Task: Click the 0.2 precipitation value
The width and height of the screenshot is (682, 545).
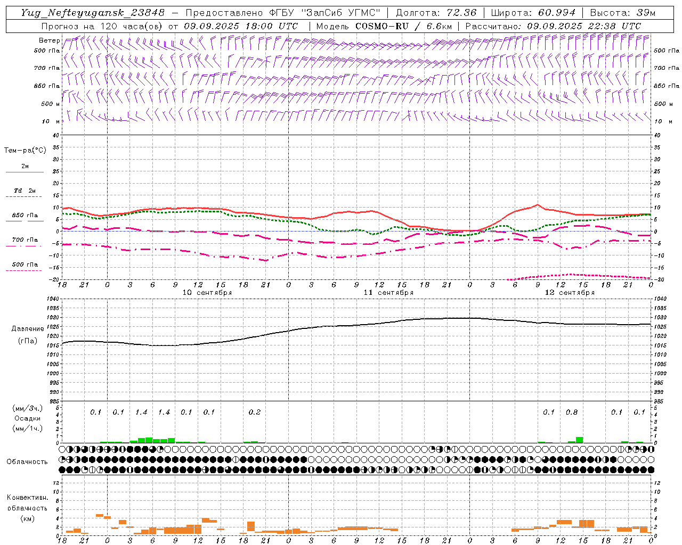Action: 255,412
